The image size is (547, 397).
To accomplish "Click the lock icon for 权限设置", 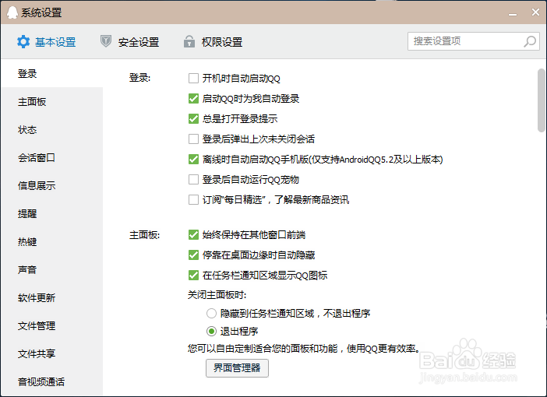I will 189,41.
